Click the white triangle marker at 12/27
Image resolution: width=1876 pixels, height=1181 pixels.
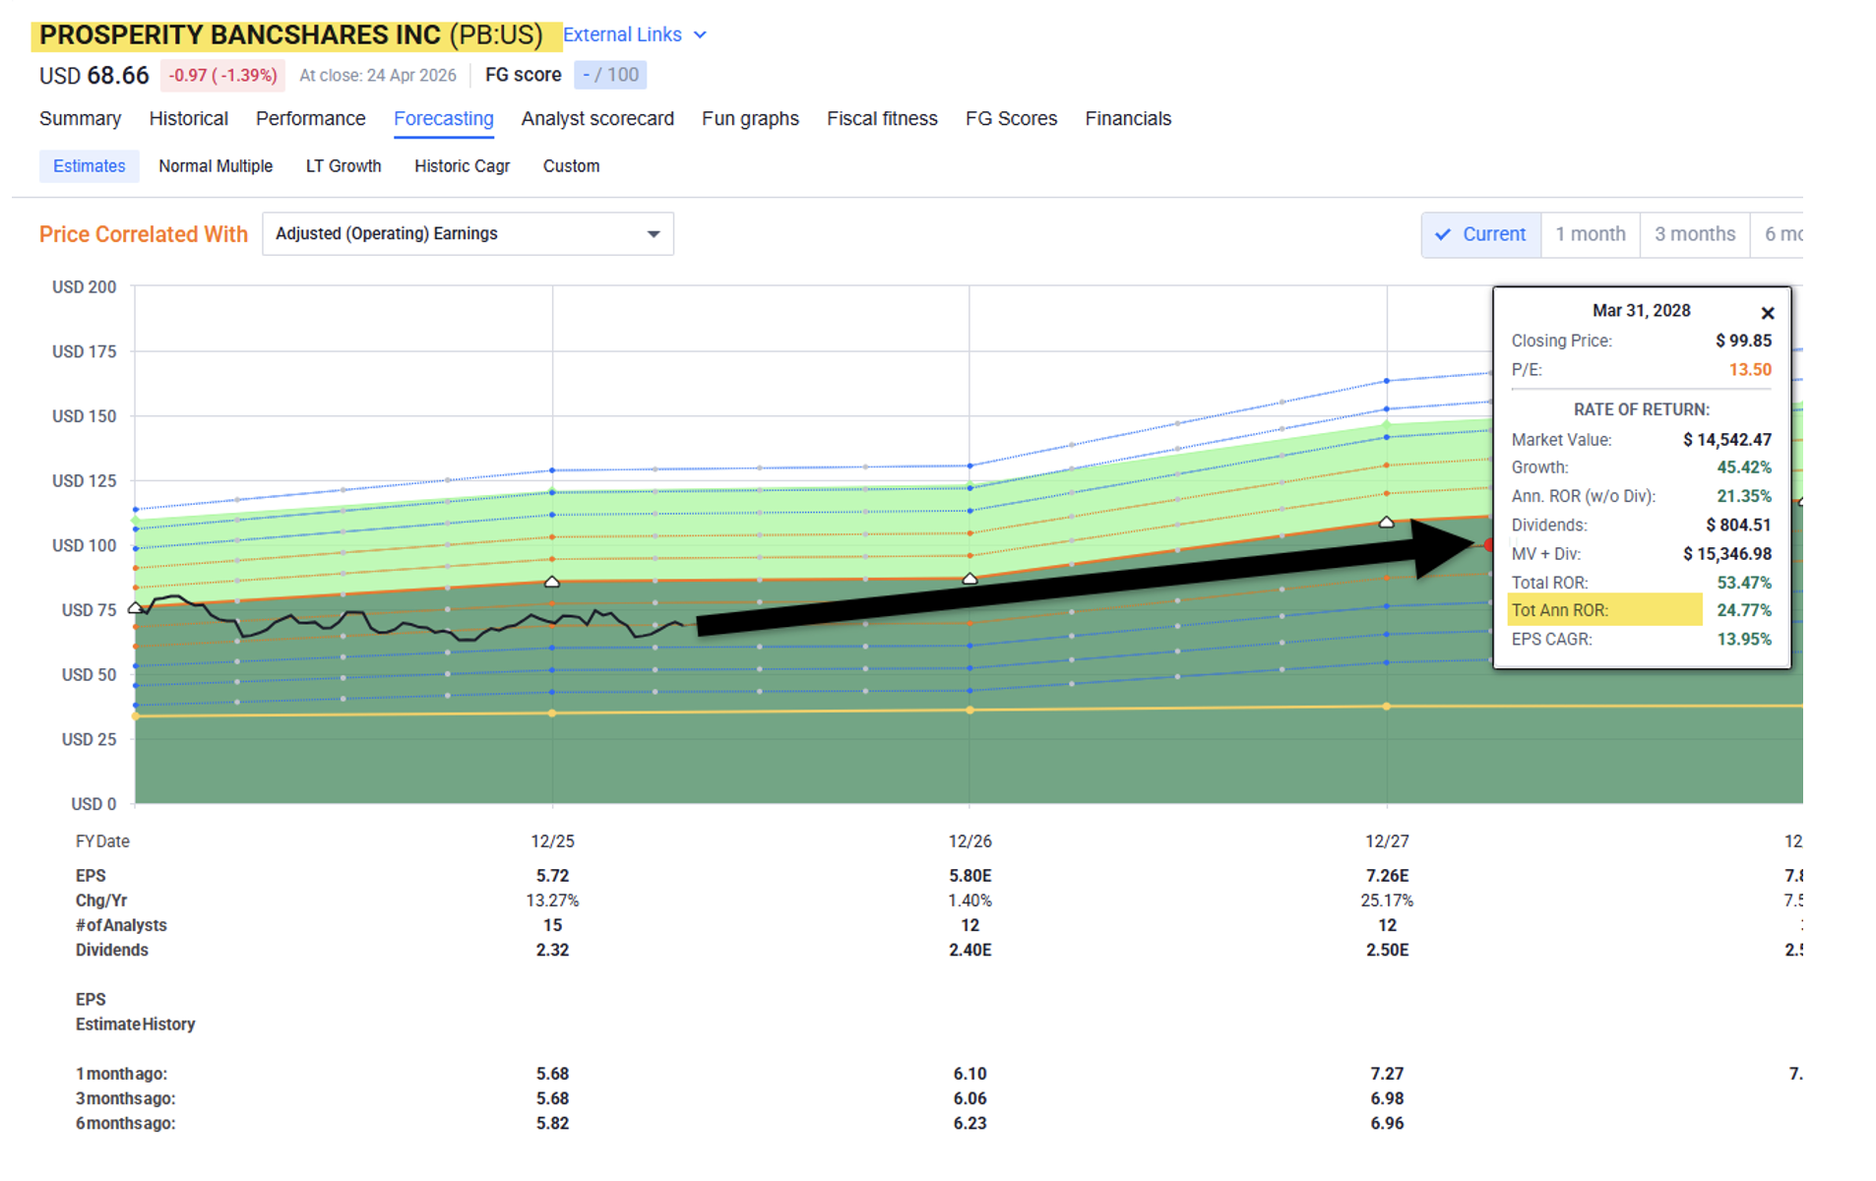1386,523
